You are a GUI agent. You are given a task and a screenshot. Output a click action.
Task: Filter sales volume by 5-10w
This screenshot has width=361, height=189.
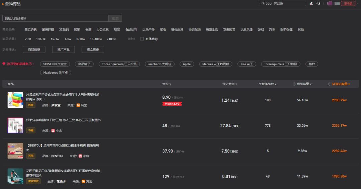click(x=81, y=39)
